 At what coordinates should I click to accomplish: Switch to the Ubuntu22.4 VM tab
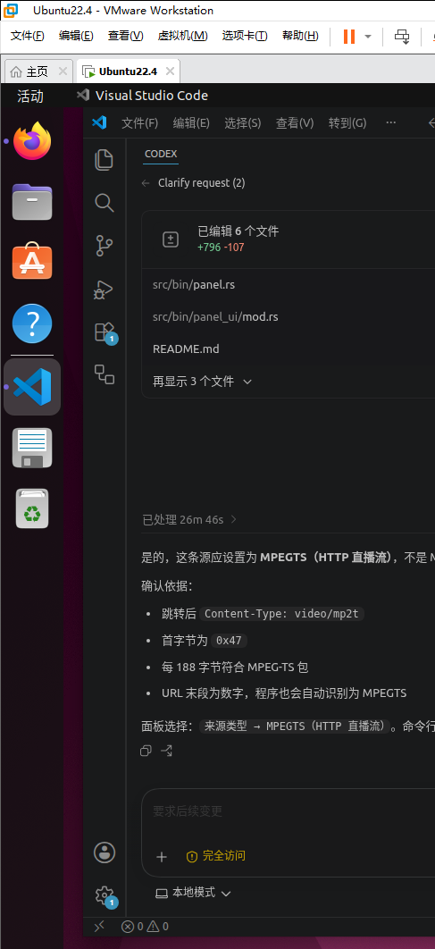pyautogui.click(x=129, y=71)
